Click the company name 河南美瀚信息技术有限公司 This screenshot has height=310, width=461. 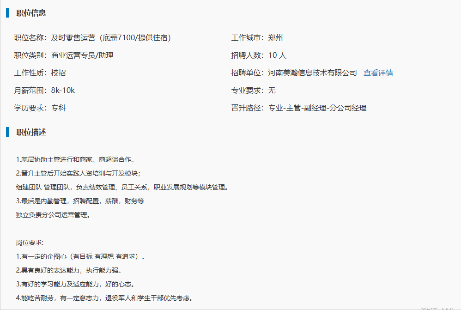(313, 73)
